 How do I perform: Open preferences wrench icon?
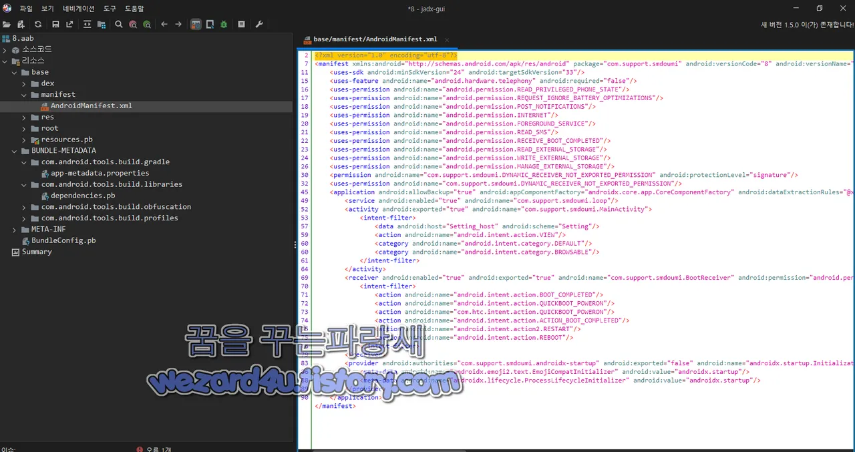click(259, 24)
